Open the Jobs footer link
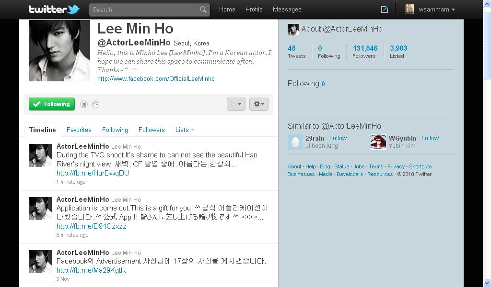Image resolution: width=491 pixels, height=287 pixels. click(x=359, y=166)
